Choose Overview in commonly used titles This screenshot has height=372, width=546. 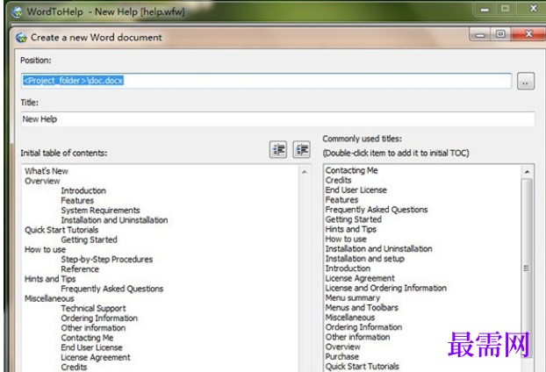pyautogui.click(x=342, y=347)
